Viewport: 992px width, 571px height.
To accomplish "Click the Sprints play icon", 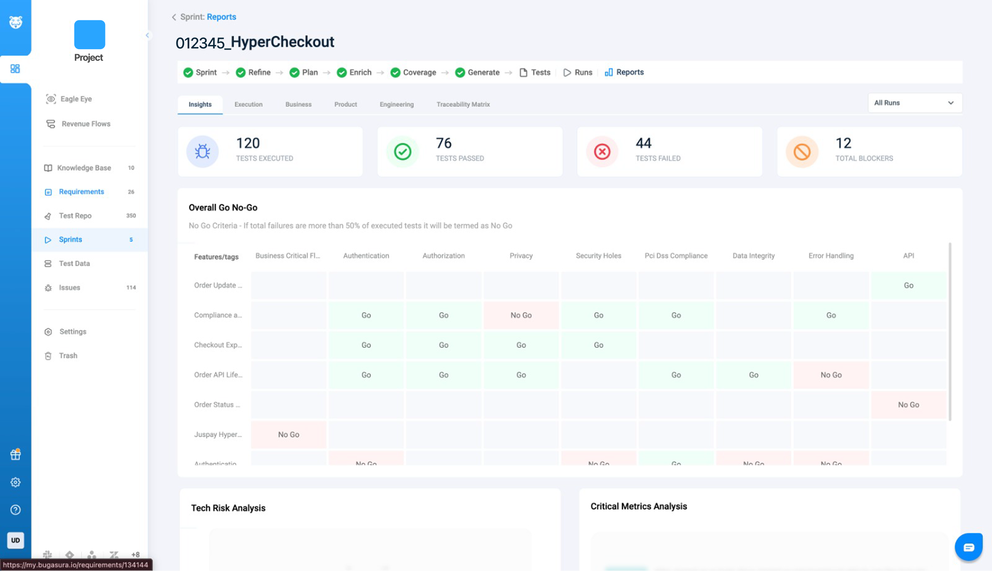I will click(x=48, y=240).
